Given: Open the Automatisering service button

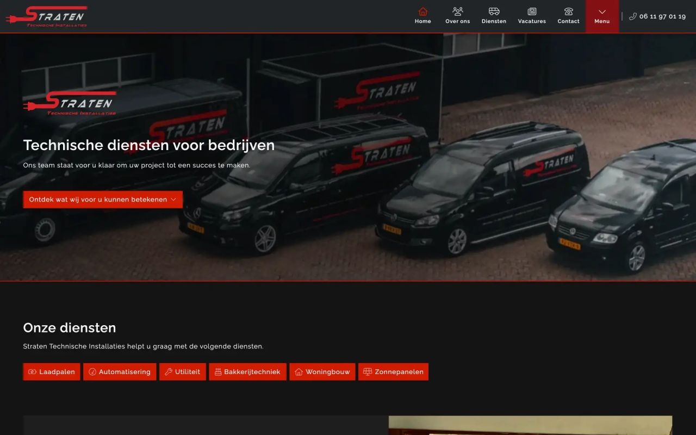Looking at the screenshot, I should (x=120, y=372).
